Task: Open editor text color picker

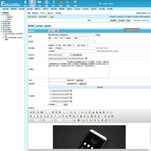Action: [75, 120]
